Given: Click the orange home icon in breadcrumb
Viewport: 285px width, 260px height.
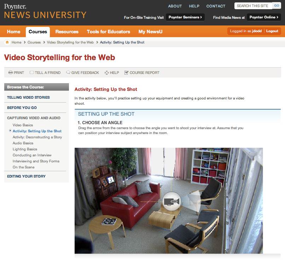Looking at the screenshot, I should (7, 42).
